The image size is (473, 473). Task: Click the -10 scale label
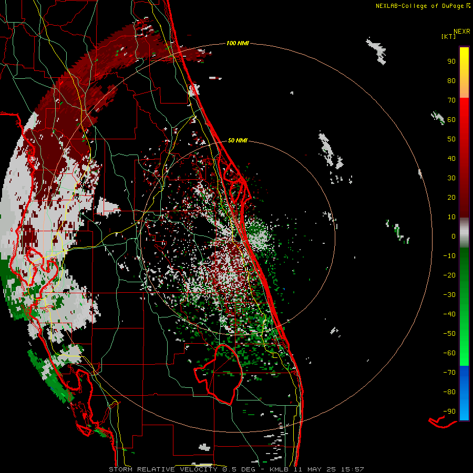449,256
